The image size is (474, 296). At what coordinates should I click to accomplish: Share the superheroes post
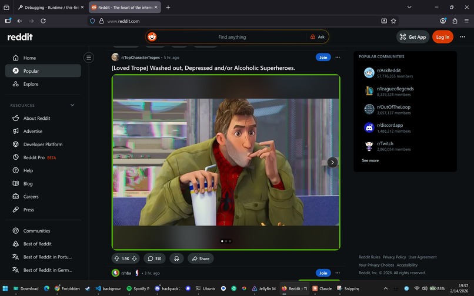click(x=201, y=258)
